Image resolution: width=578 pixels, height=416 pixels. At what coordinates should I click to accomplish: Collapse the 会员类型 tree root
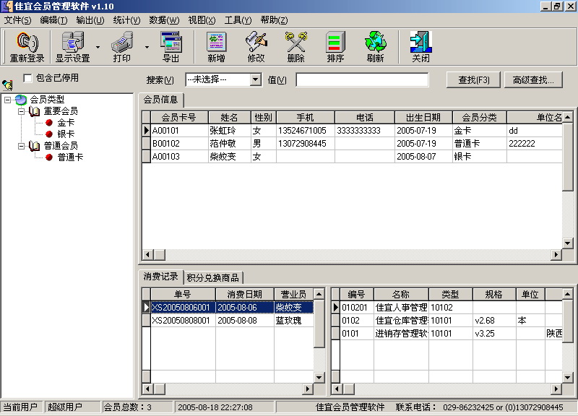pos(7,100)
